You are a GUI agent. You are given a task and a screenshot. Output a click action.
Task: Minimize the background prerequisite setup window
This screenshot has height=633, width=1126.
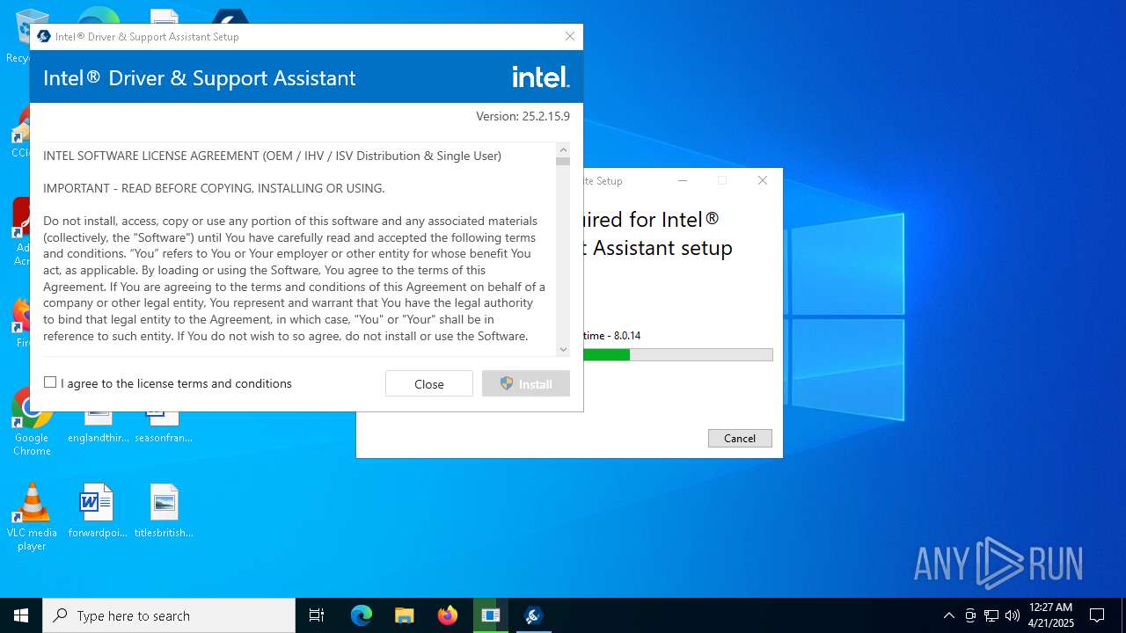(684, 180)
